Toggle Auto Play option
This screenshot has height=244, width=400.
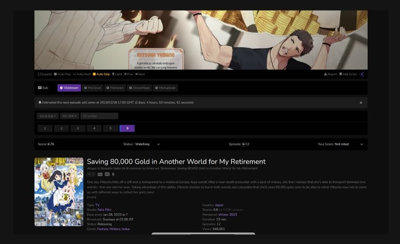pyautogui.click(x=63, y=74)
